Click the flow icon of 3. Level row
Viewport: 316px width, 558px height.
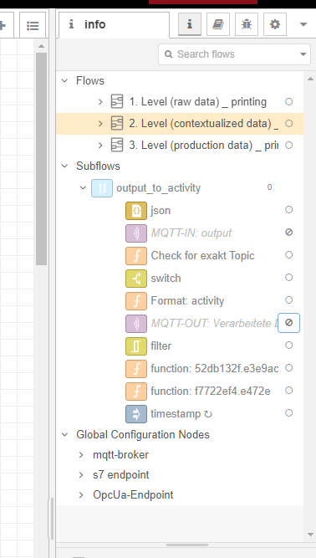[x=117, y=146]
